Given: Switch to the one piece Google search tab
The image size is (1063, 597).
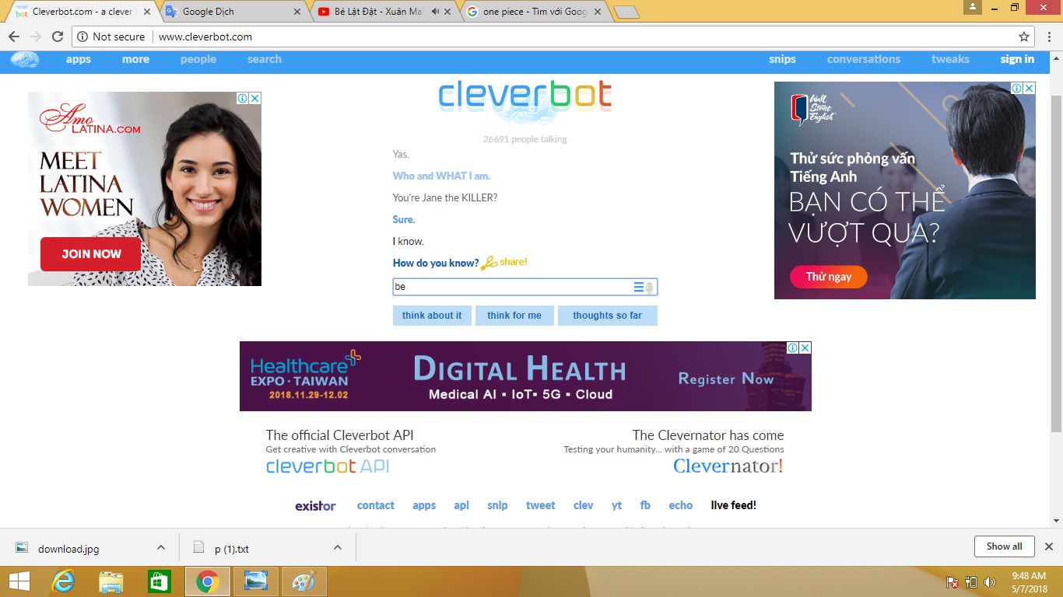Looking at the screenshot, I should tap(535, 12).
